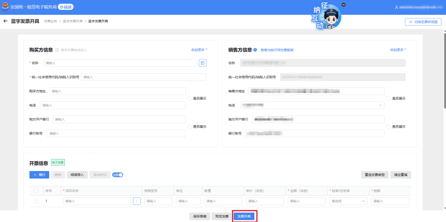Tick the checkbox for invoice row 1
446x222 pixels.
(36, 201)
